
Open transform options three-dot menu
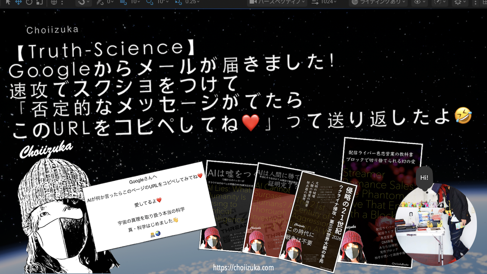(62, 2)
